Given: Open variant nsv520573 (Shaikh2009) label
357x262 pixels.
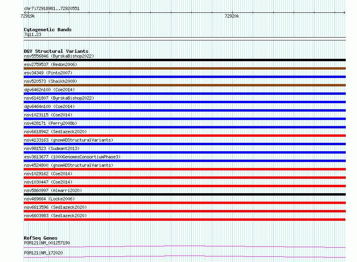Looking at the screenshot, I should (x=51, y=81).
